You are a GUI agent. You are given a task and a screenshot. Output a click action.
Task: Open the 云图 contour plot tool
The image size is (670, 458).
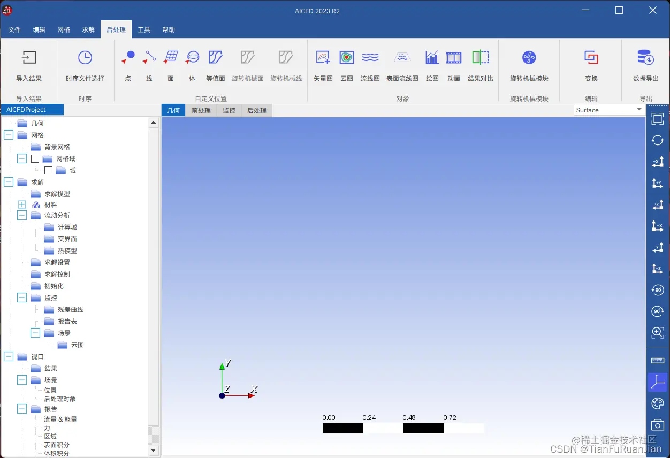coord(347,57)
